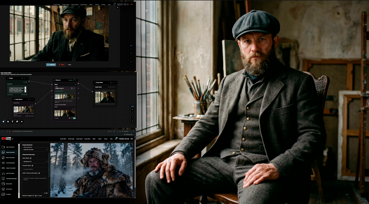Click the settings gear at the bottom of the Character node
The height and width of the screenshot is (204, 369).
69,118
